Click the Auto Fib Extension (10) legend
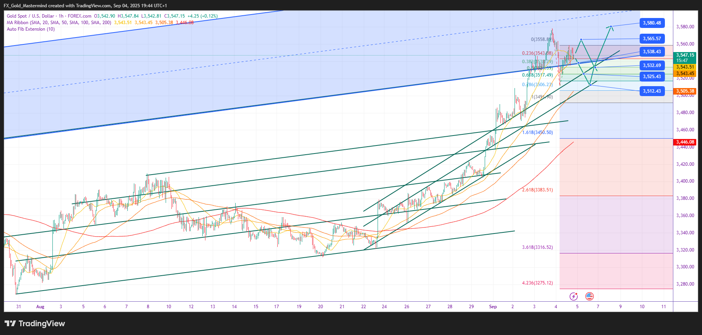This screenshot has width=702, height=335. click(31, 29)
